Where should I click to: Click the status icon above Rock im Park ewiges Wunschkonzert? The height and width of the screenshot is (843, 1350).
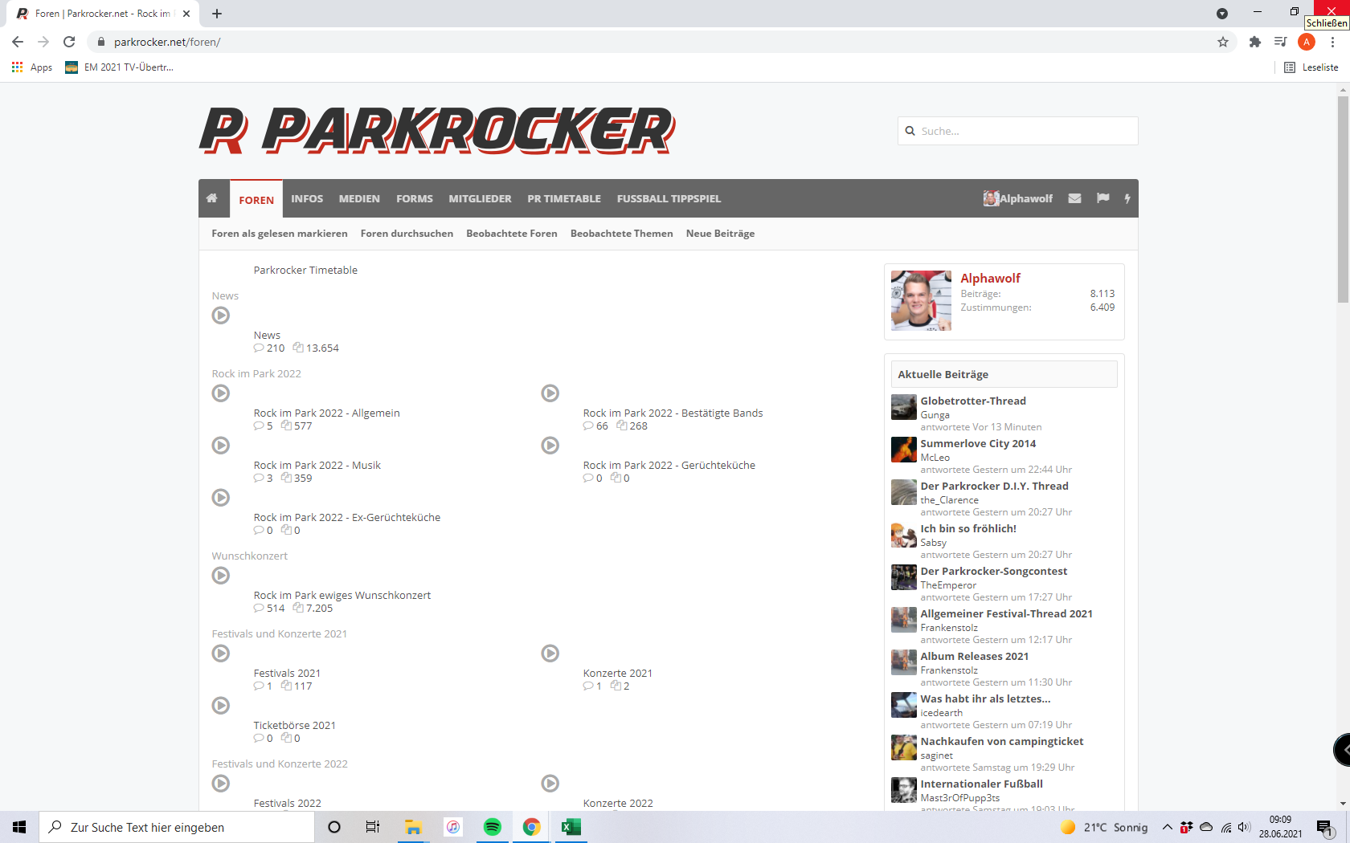(x=221, y=576)
